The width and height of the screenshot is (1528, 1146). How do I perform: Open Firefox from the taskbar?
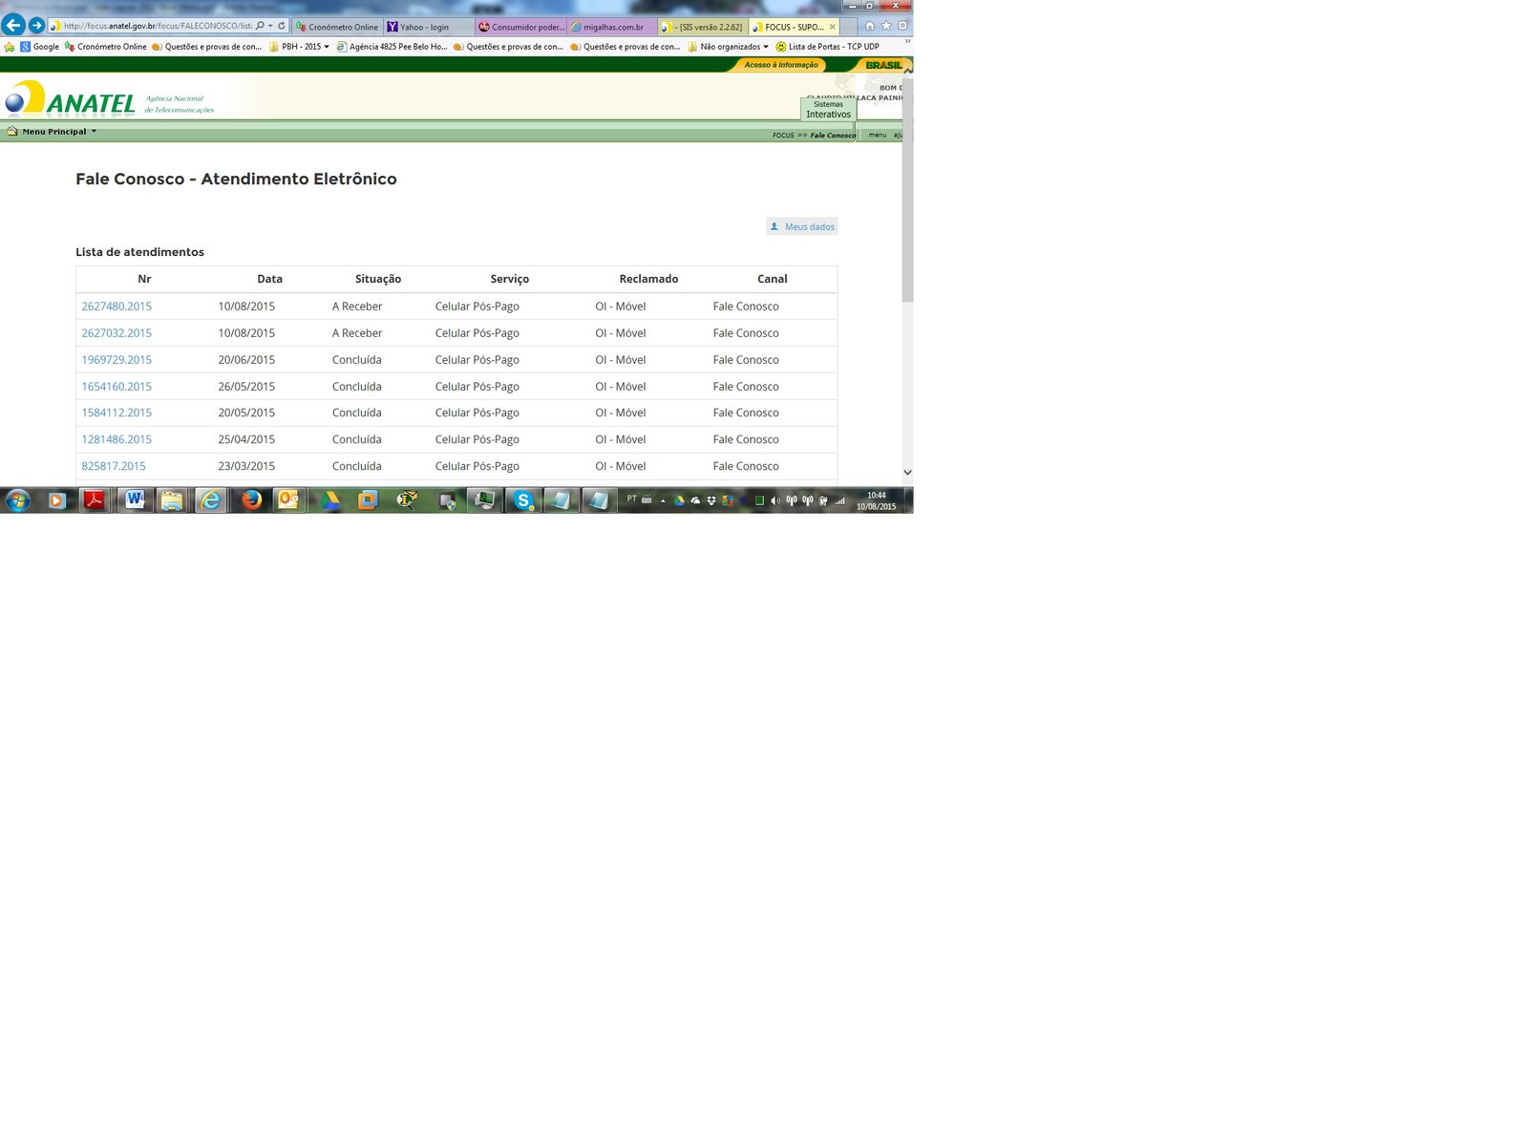coord(251,499)
